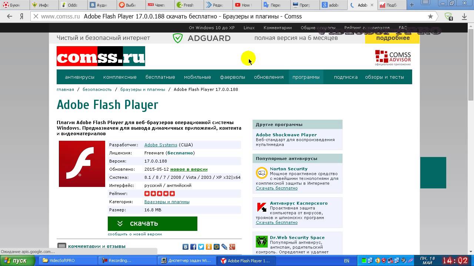Click the comss.ru site logo
Screen dimensions: 474x266
(x=101, y=56)
